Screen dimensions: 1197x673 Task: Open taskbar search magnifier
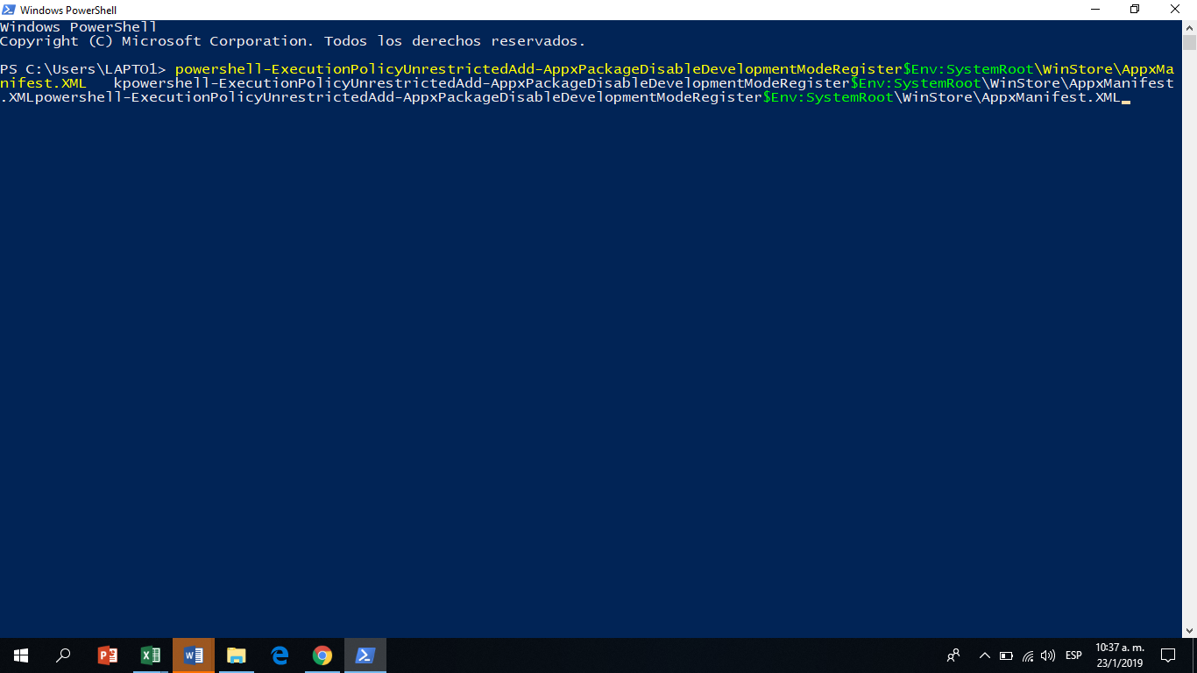[x=63, y=655]
